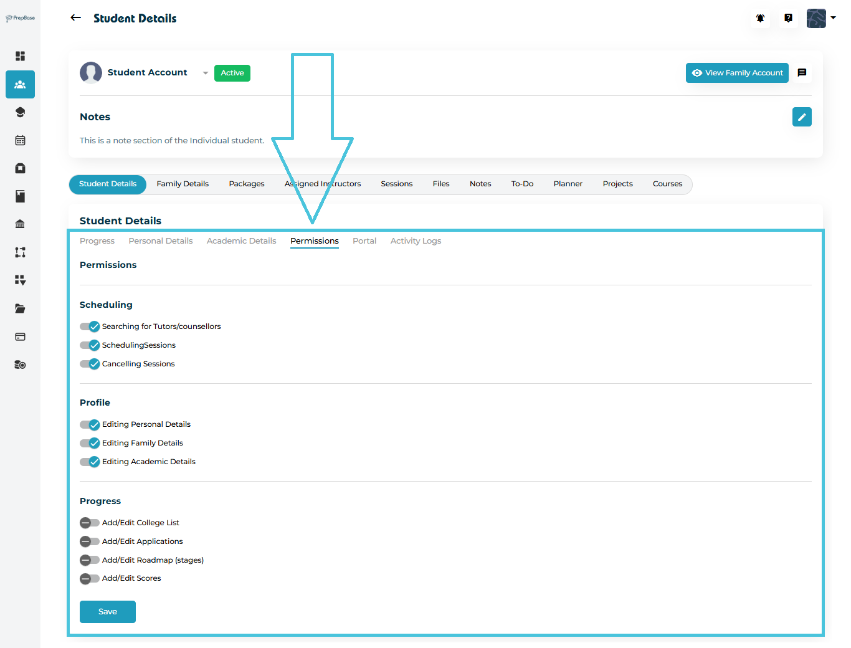This screenshot has width=851, height=648.
Task: Turn off Editing Family Details toggle
Action: (x=90, y=443)
